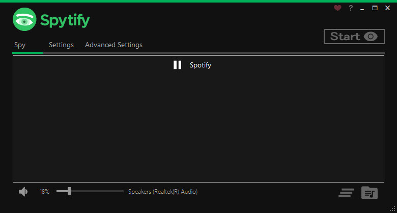This screenshot has height=213, width=397.
Task: Click the Speakers (Realtek(R) Audio) device label
Action: point(163,192)
